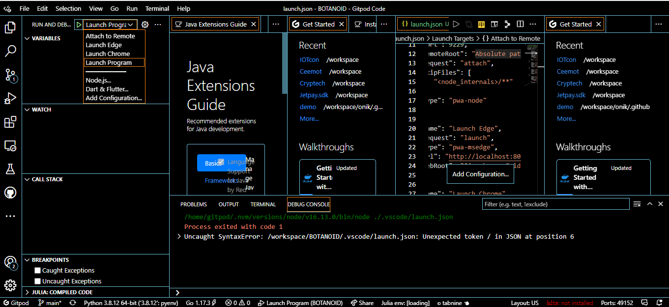669x307 pixels.
Task: Open the launch configuration dropdown
Action: point(110,25)
